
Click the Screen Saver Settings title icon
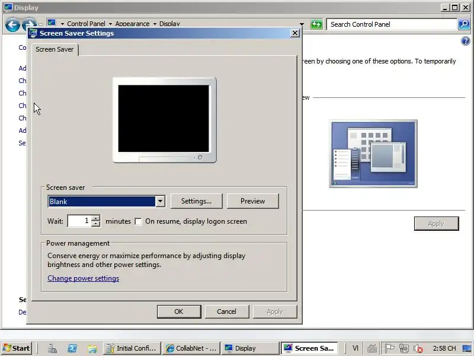click(33, 33)
